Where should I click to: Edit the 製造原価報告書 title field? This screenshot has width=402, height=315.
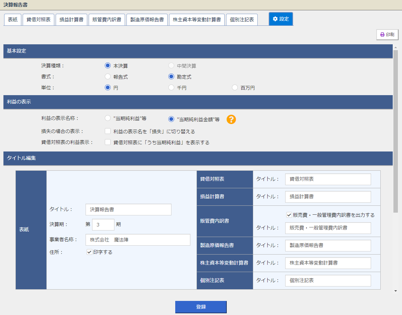(328, 246)
